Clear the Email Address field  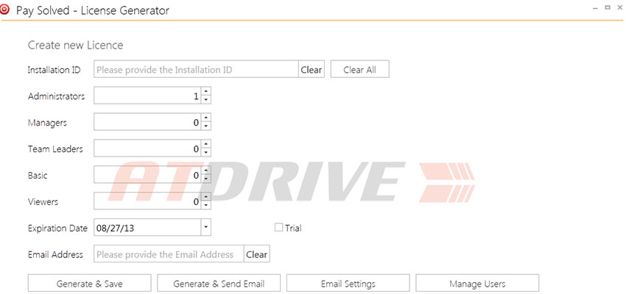tap(257, 254)
